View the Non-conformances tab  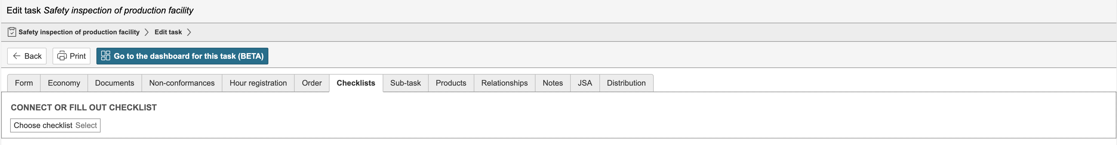[182, 83]
